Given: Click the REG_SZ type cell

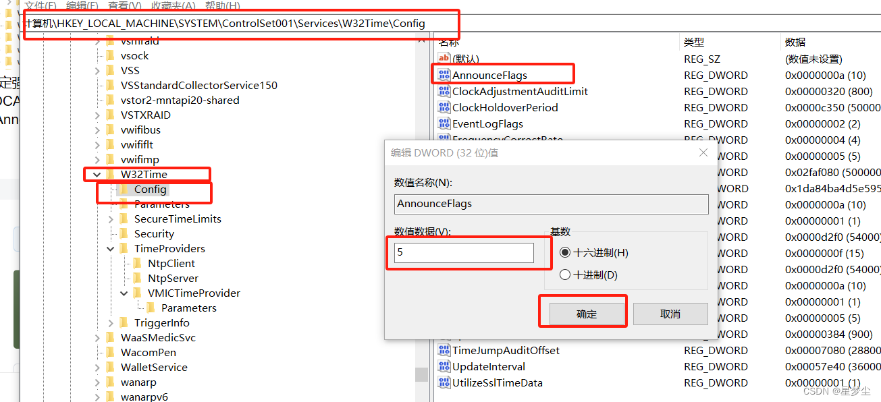Looking at the screenshot, I should (x=702, y=59).
